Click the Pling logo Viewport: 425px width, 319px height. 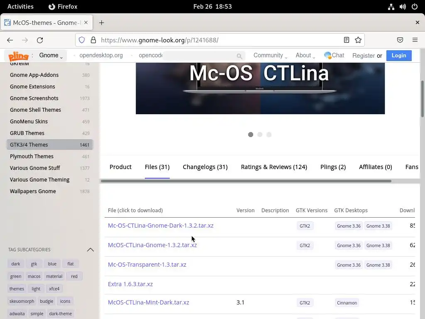18,56
